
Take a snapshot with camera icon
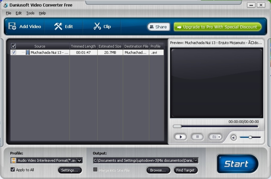214,137
